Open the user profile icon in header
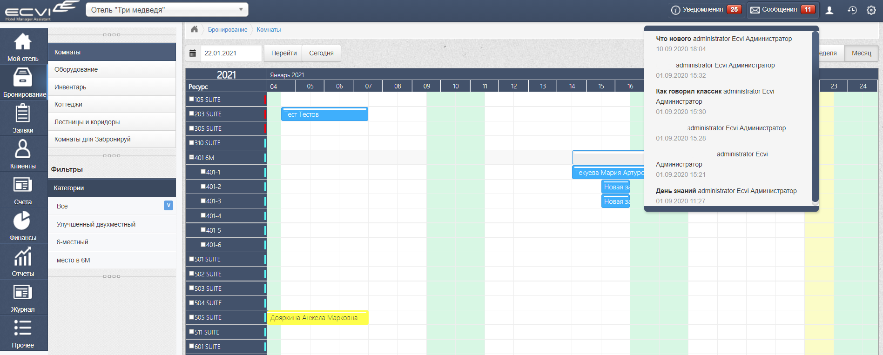883x355 pixels. coord(829,10)
